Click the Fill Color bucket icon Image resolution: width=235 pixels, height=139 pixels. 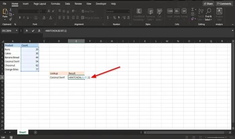coord(44,18)
